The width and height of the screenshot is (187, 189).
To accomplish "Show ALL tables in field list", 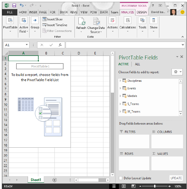I will click(x=137, y=64).
